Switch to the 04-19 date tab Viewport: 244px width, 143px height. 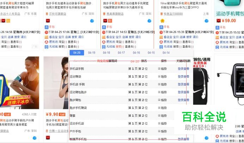click(x=92, y=53)
